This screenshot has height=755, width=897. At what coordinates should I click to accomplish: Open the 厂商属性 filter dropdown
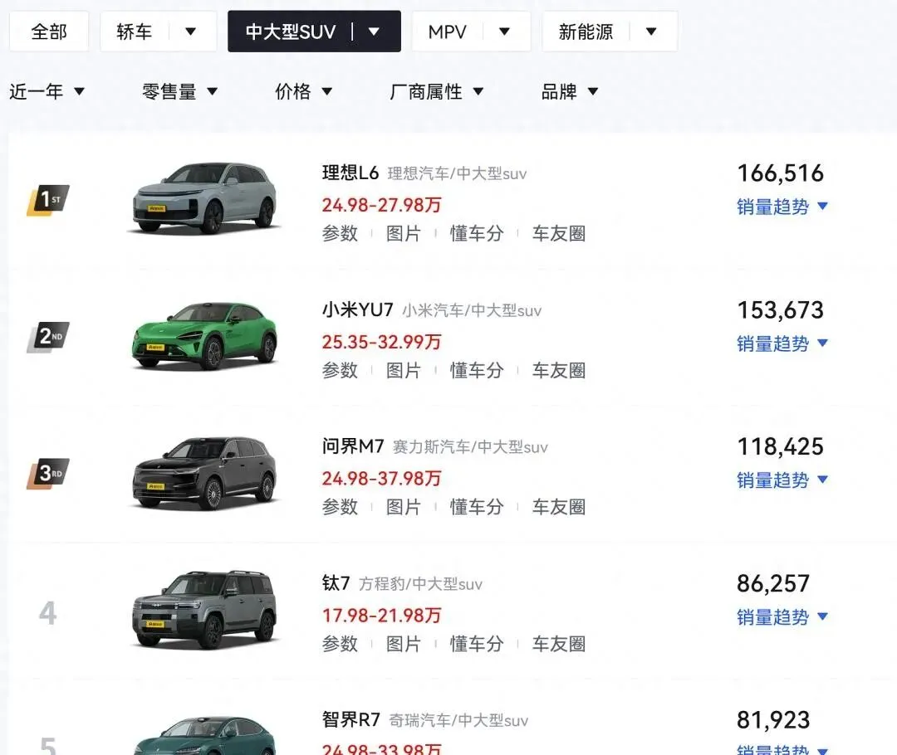tap(437, 91)
